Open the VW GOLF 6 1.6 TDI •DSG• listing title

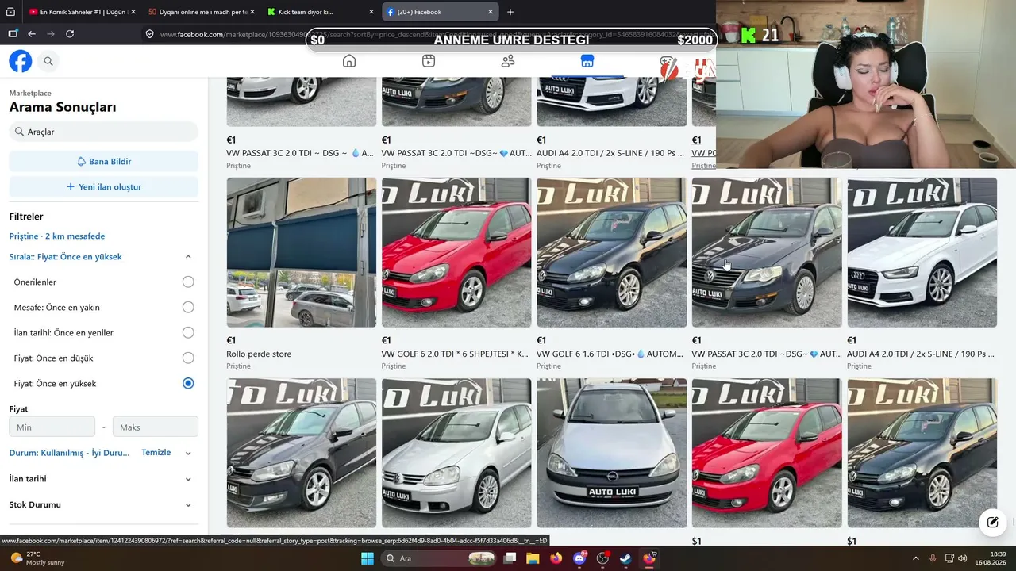[610, 354]
